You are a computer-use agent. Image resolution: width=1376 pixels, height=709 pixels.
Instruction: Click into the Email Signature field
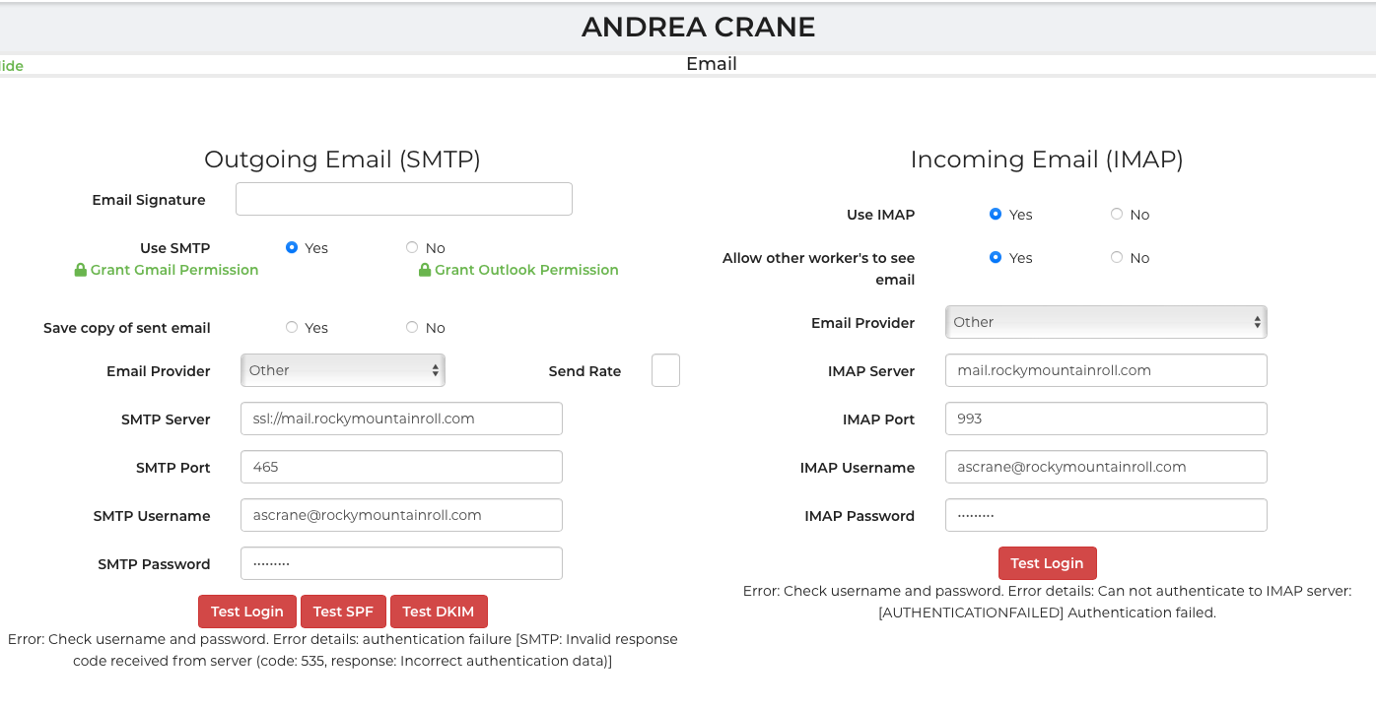click(x=403, y=199)
